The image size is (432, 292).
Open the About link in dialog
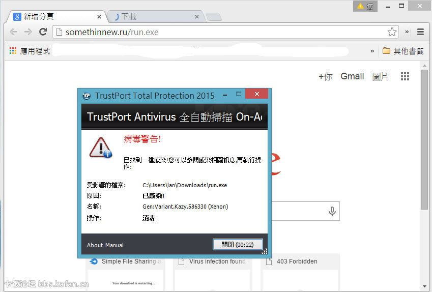(x=95, y=245)
